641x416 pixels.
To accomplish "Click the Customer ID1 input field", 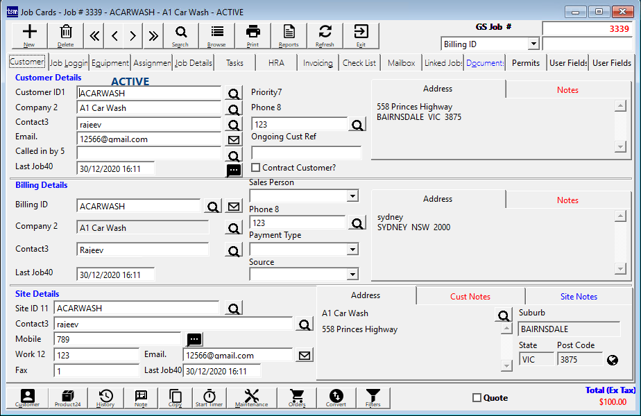I will 149,93.
